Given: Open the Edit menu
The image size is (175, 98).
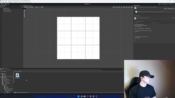Looking at the screenshot, I should click(x=3, y=2).
